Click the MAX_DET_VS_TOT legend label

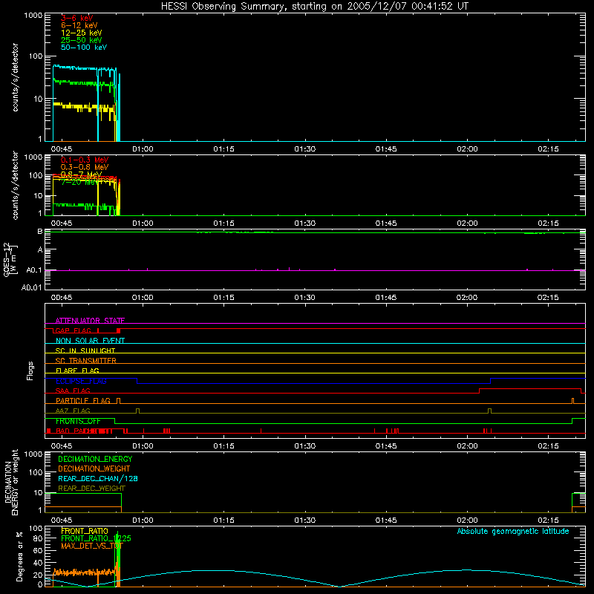[92, 546]
